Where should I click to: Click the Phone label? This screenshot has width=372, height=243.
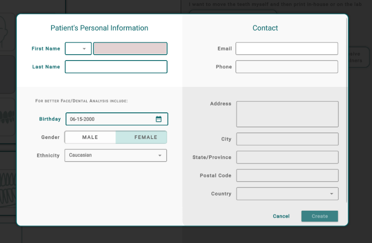click(224, 67)
